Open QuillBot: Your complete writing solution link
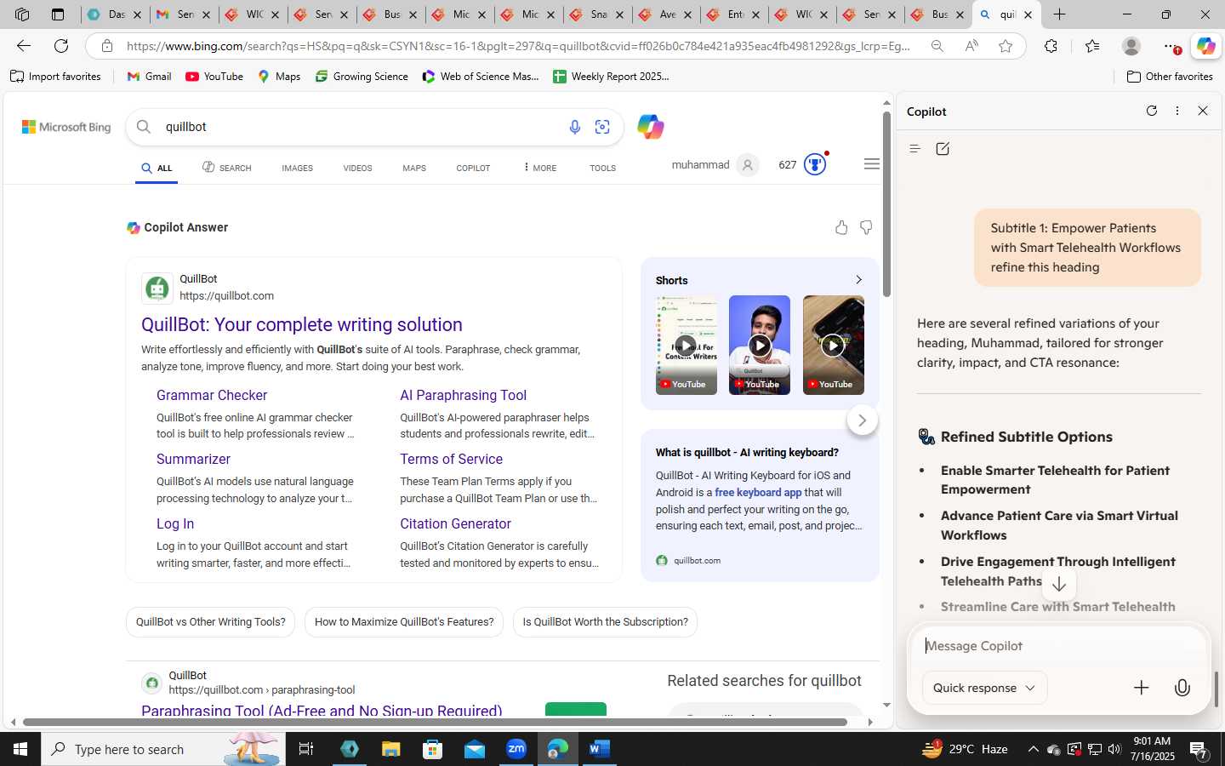Image resolution: width=1225 pixels, height=766 pixels. click(x=302, y=324)
